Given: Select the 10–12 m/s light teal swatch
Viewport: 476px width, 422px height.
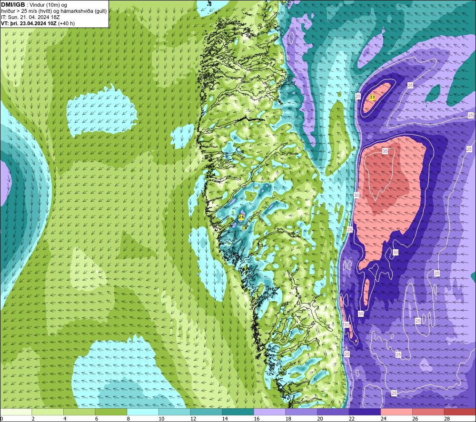Looking at the screenshot, I should pyautogui.click(x=174, y=412).
